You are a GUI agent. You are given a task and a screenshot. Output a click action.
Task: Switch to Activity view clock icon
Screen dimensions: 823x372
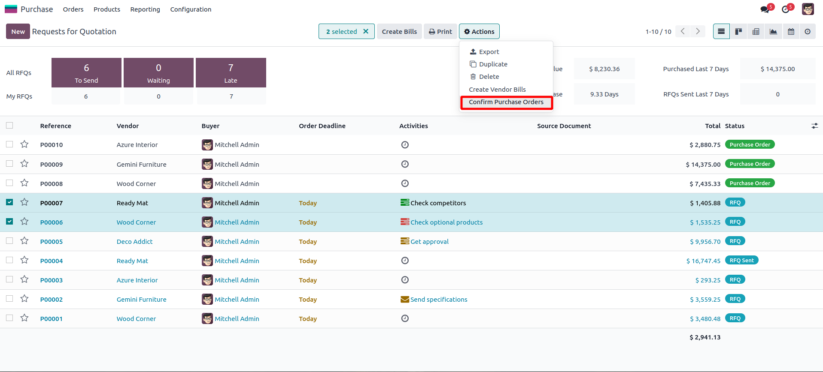[x=808, y=31]
